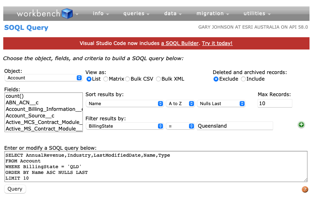The image size is (314, 198).
Task: Click the green plus add filter icon
Action: click(301, 125)
